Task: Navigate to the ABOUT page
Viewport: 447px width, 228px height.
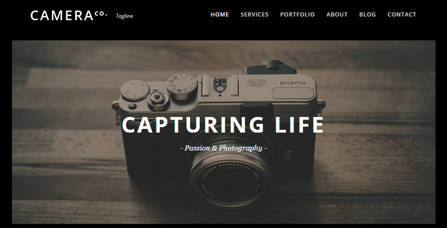Action: click(x=337, y=15)
